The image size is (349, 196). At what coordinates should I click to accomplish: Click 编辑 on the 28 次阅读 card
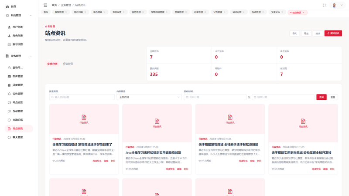(106, 161)
